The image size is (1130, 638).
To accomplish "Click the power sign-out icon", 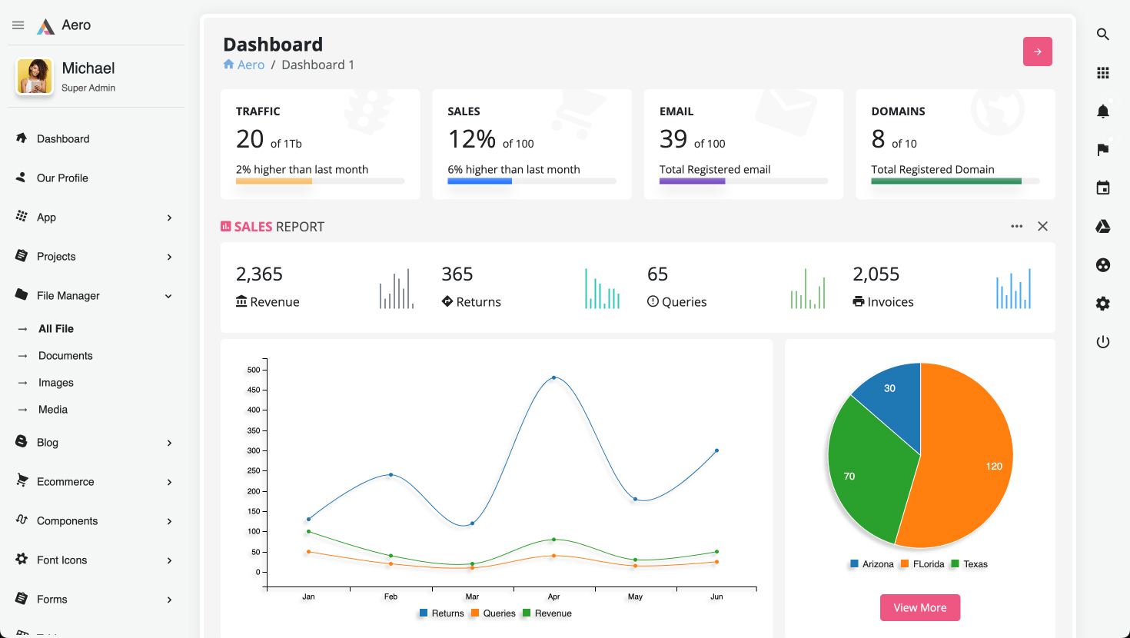I will (1102, 342).
